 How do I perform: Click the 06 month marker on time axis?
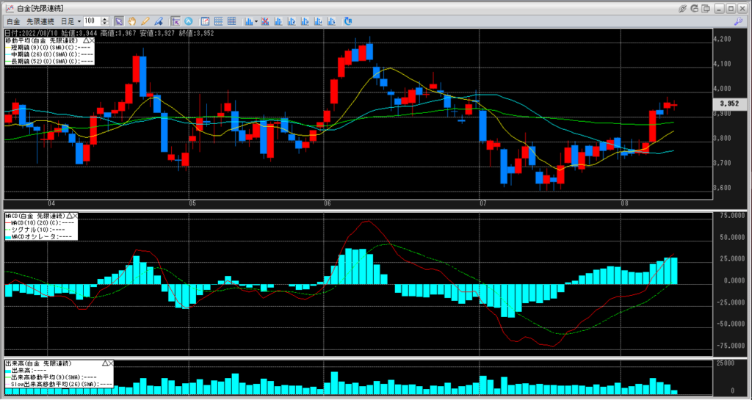(327, 203)
